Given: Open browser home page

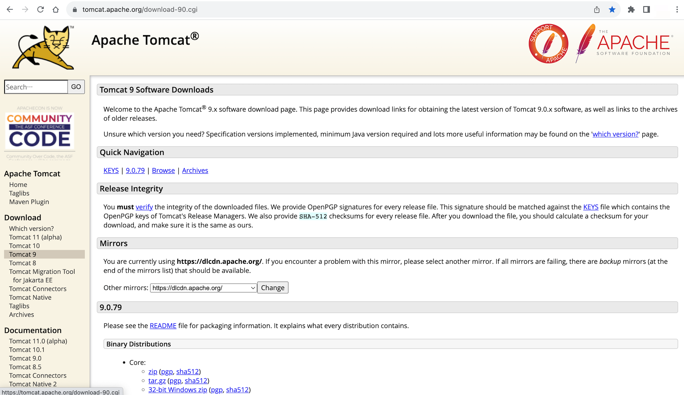Looking at the screenshot, I should [x=56, y=10].
